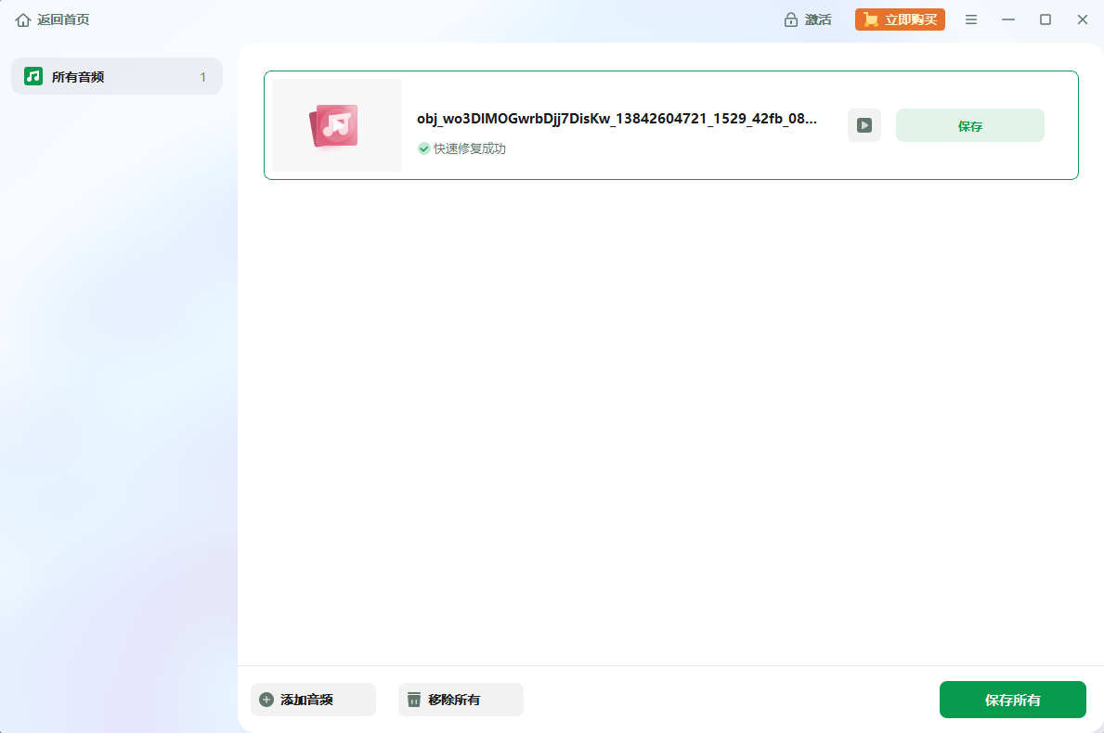Return to home page via 返回首页
The image size is (1104, 733).
[x=52, y=19]
